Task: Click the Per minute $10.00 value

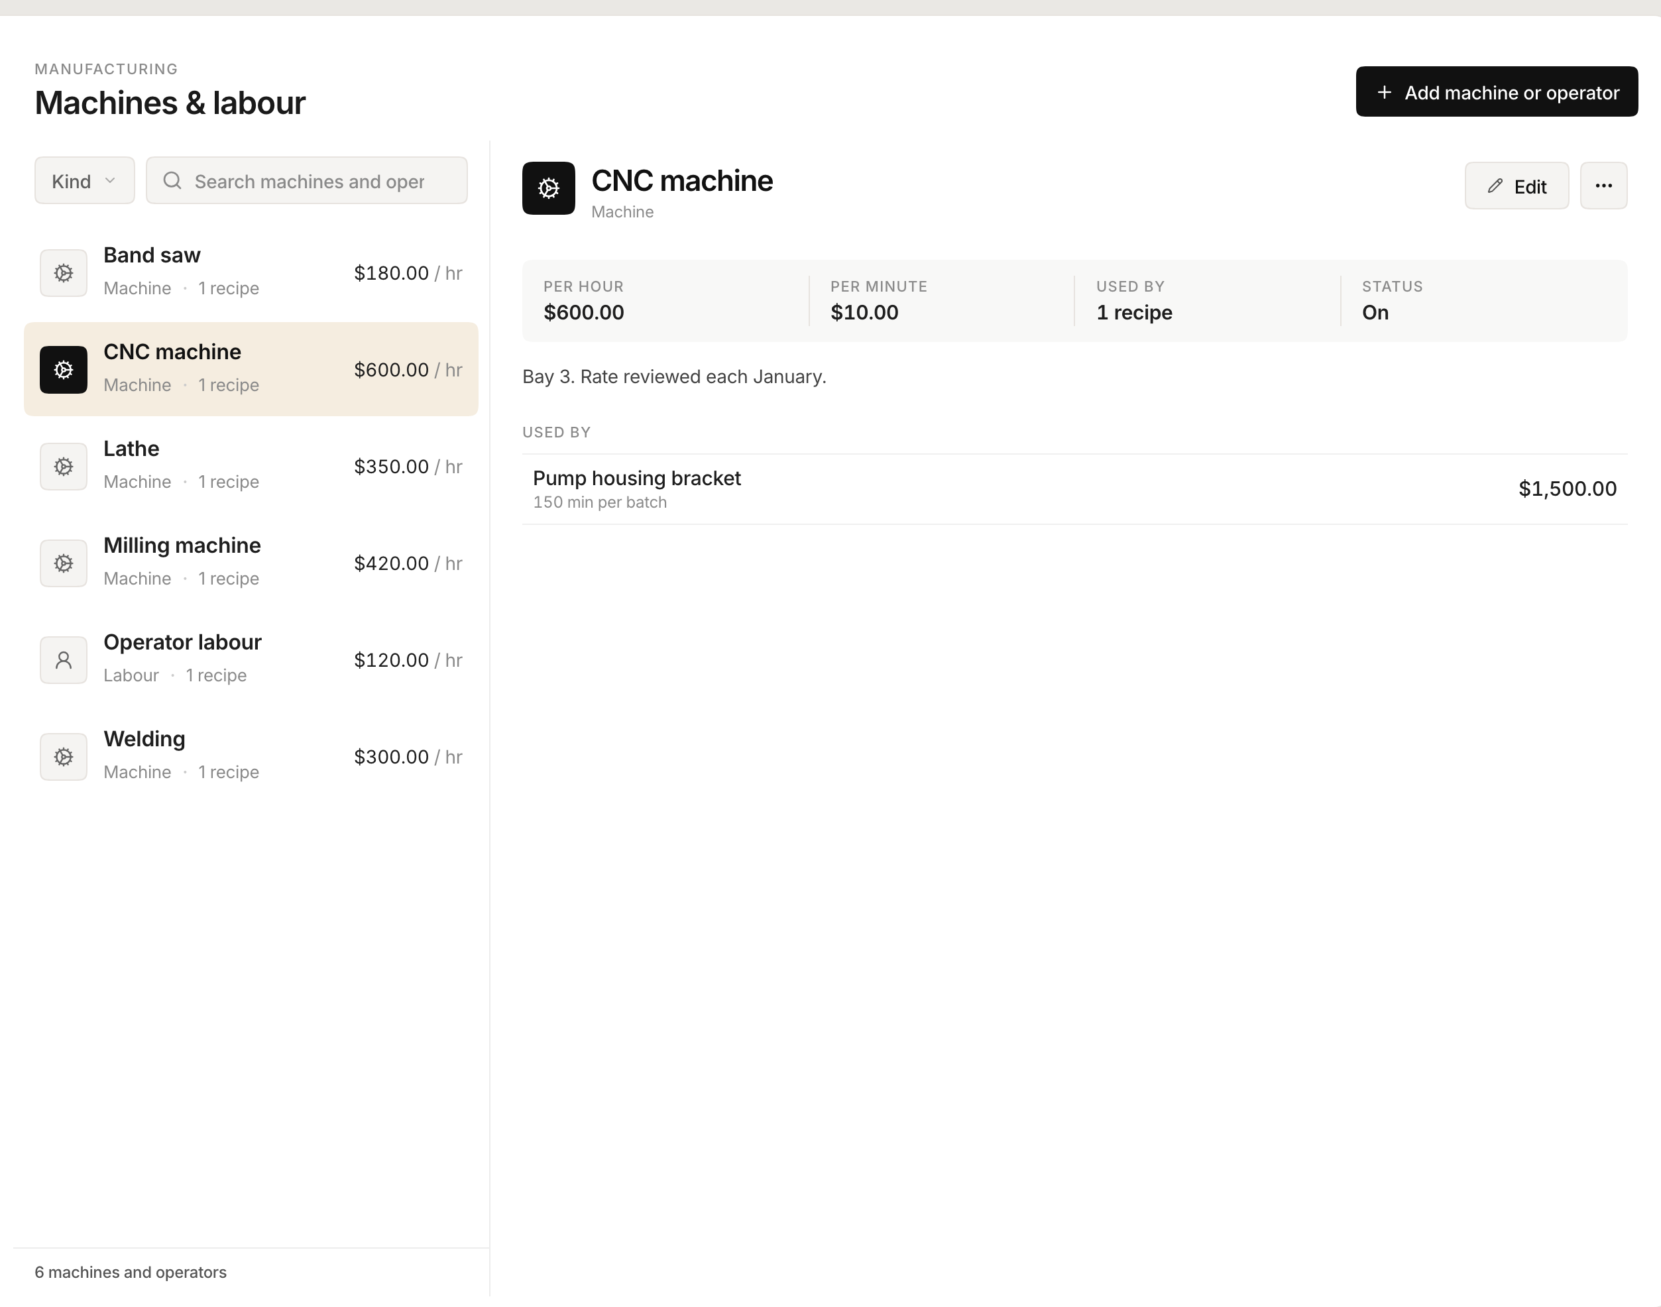Action: [864, 312]
